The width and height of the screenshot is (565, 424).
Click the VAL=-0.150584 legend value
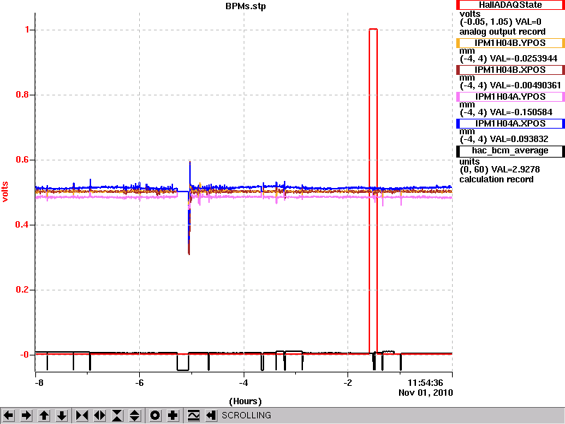pos(521,112)
